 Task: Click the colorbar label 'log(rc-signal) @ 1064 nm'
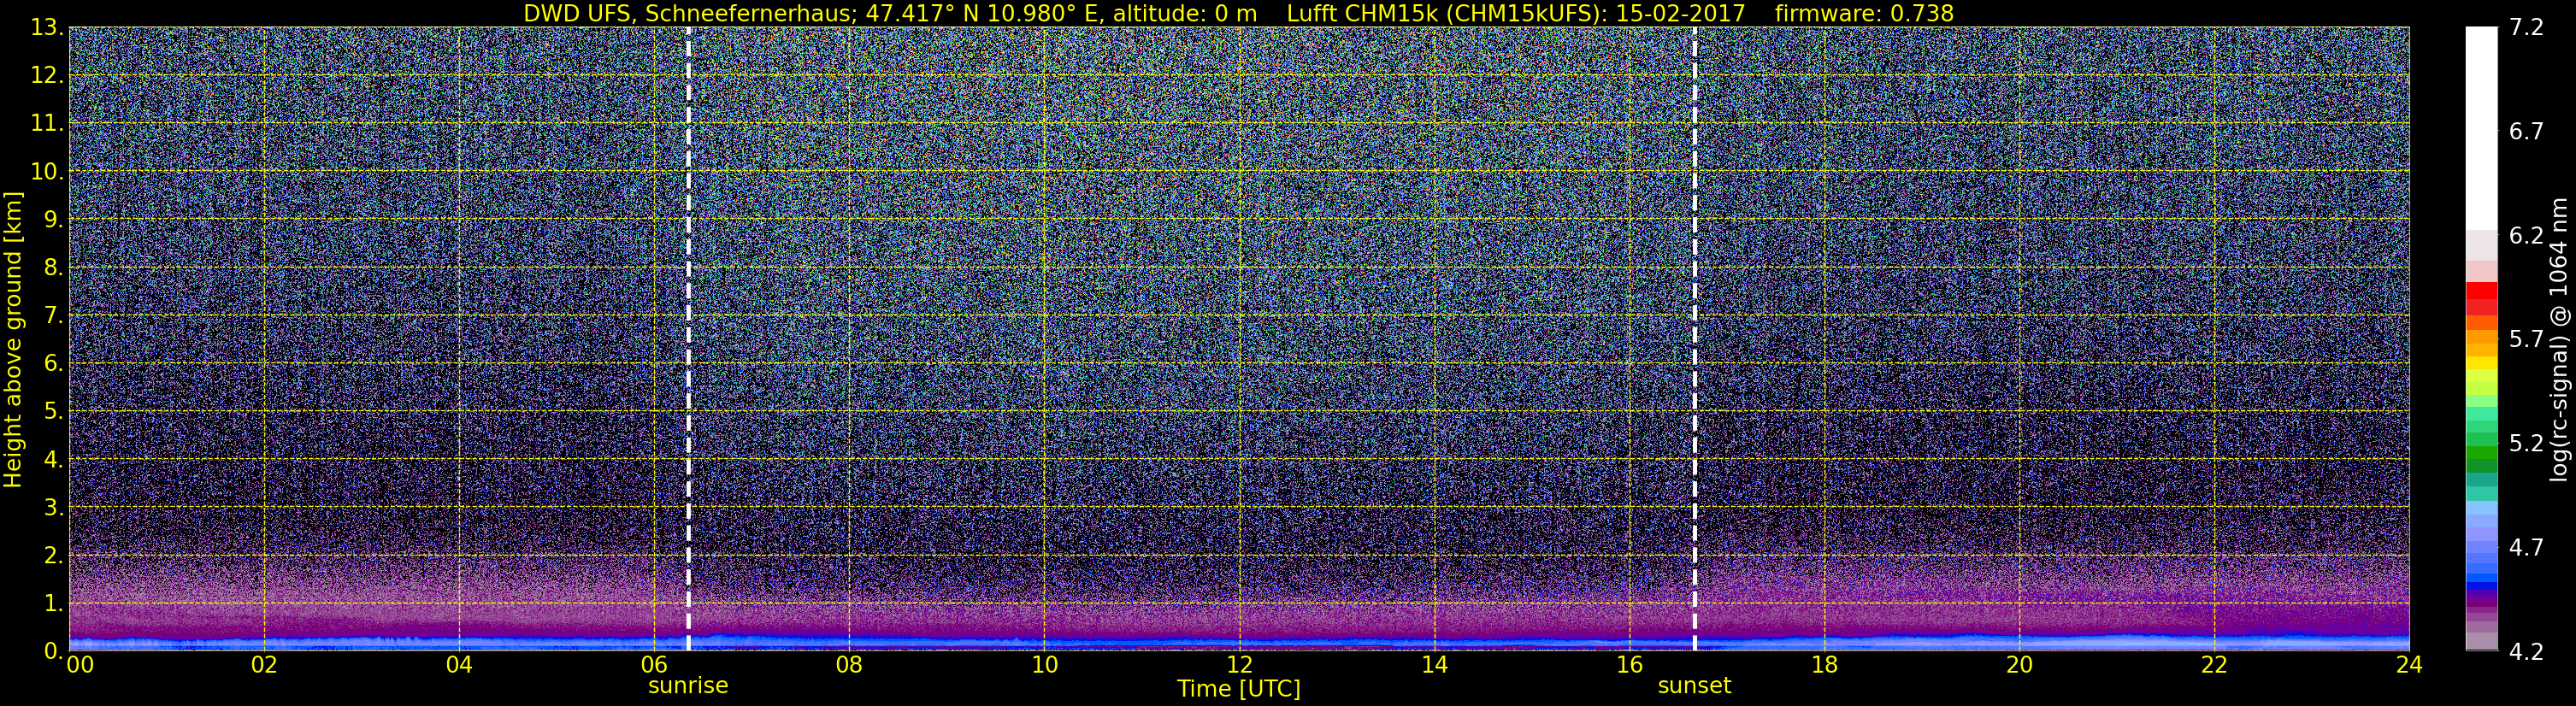[x=2557, y=339]
